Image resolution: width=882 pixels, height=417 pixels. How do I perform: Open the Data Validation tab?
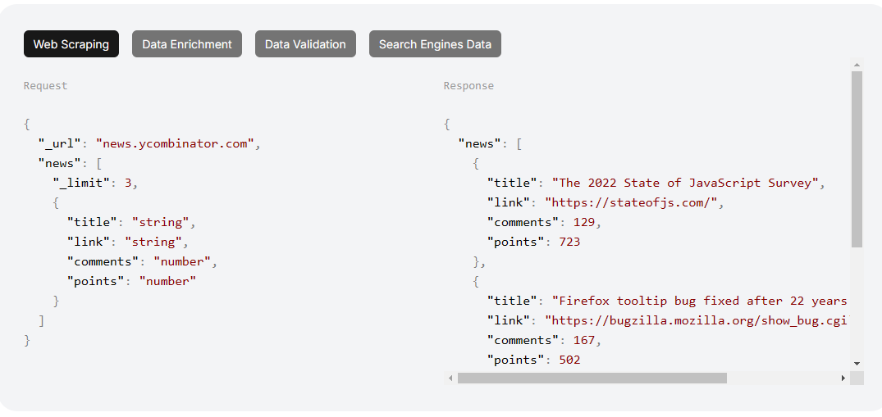coord(305,44)
